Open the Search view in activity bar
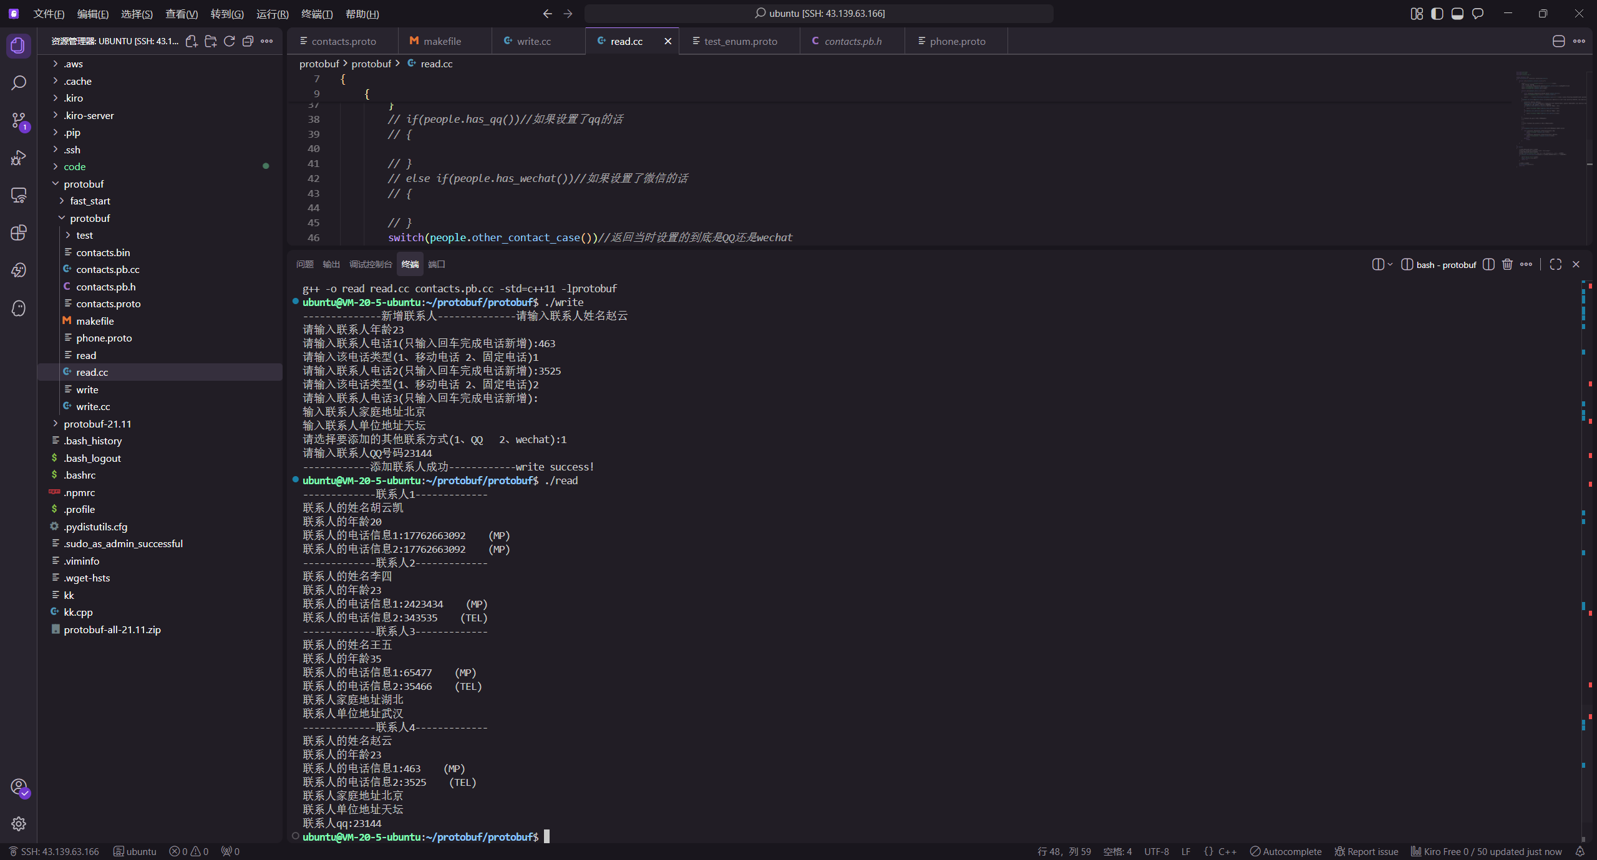The image size is (1597, 860). point(19,83)
